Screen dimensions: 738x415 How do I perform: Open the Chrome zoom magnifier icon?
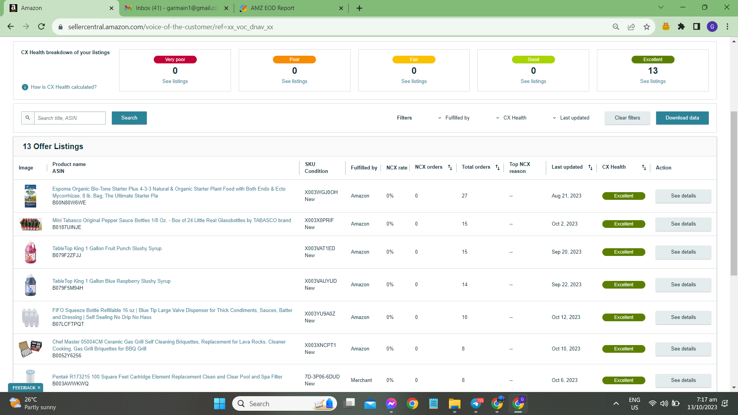(x=616, y=27)
